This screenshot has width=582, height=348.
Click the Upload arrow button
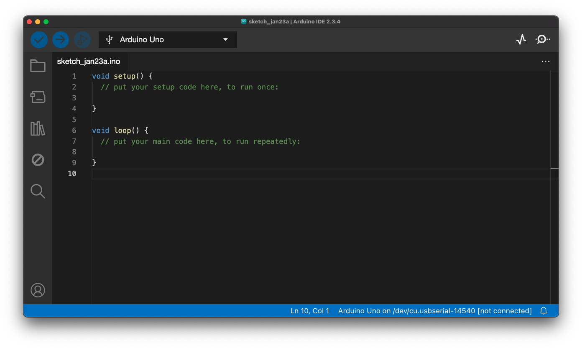pos(61,40)
